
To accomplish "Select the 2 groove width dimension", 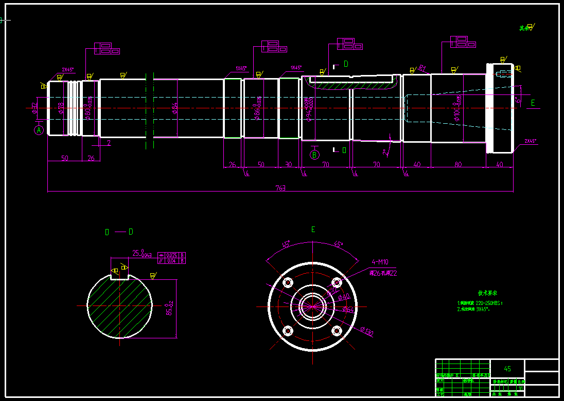I will click(x=109, y=143).
